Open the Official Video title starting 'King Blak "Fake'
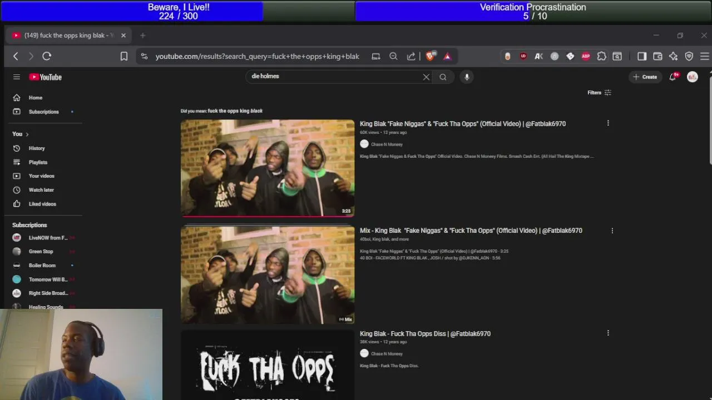Viewport: 712px width, 400px height. pyautogui.click(x=463, y=124)
